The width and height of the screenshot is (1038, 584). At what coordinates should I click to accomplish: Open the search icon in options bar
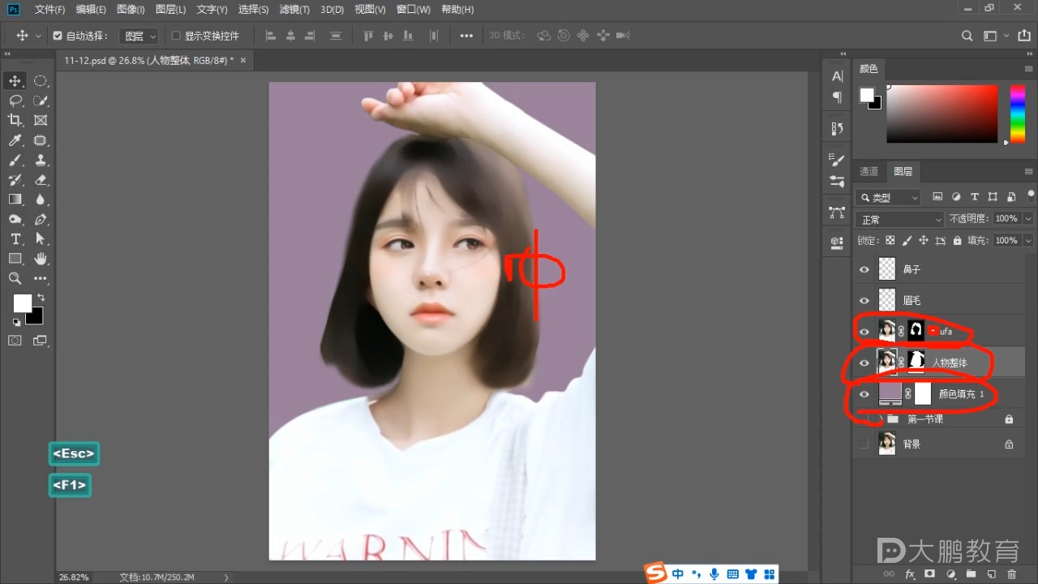(x=967, y=36)
